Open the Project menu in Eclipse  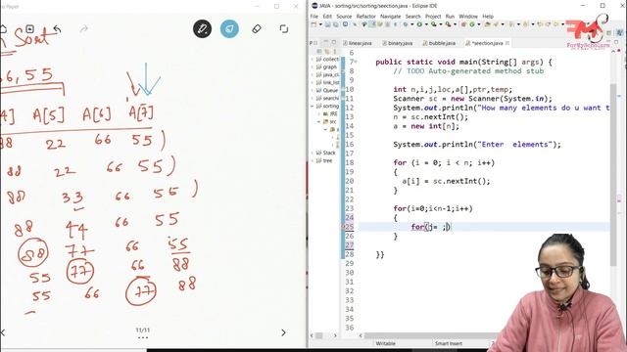433,17
